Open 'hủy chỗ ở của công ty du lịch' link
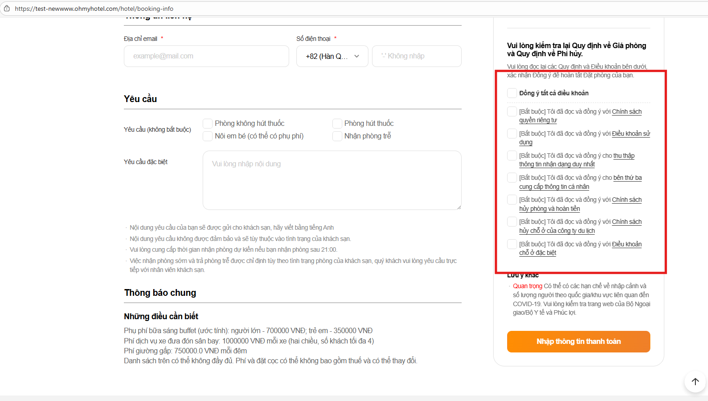The height and width of the screenshot is (401, 708). [581, 226]
